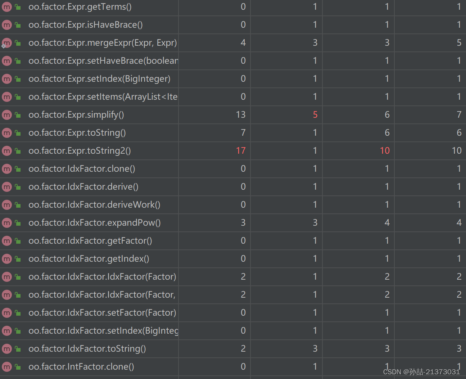Select row oo.factor.IdxFactor.derive()
The width and height of the screenshot is (466, 379).
233,187
